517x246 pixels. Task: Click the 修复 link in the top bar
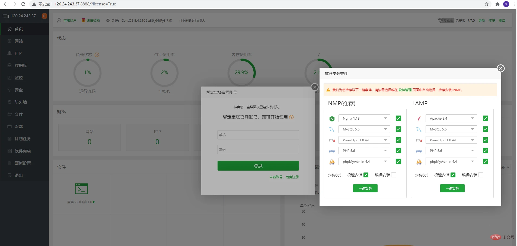(492, 20)
